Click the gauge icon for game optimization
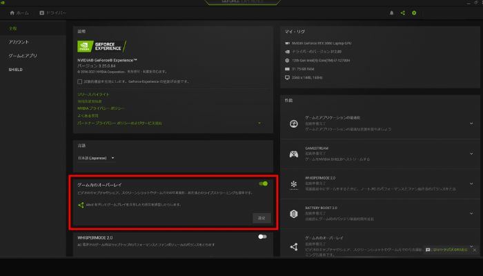Image resolution: width=483 pixels, height=276 pixels. tap(294, 124)
